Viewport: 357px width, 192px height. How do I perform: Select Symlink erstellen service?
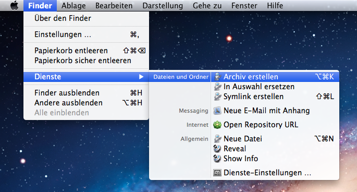[x=275, y=97]
